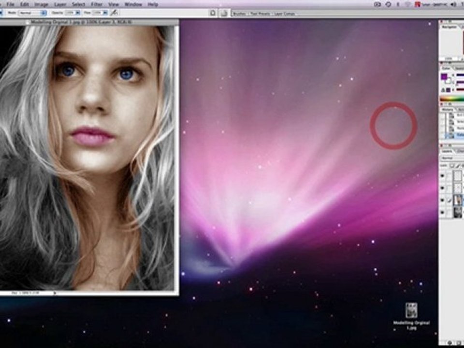Viewport: 464px width, 348px height.
Task: Click the red application icon in menu bar
Action: pos(418,4)
